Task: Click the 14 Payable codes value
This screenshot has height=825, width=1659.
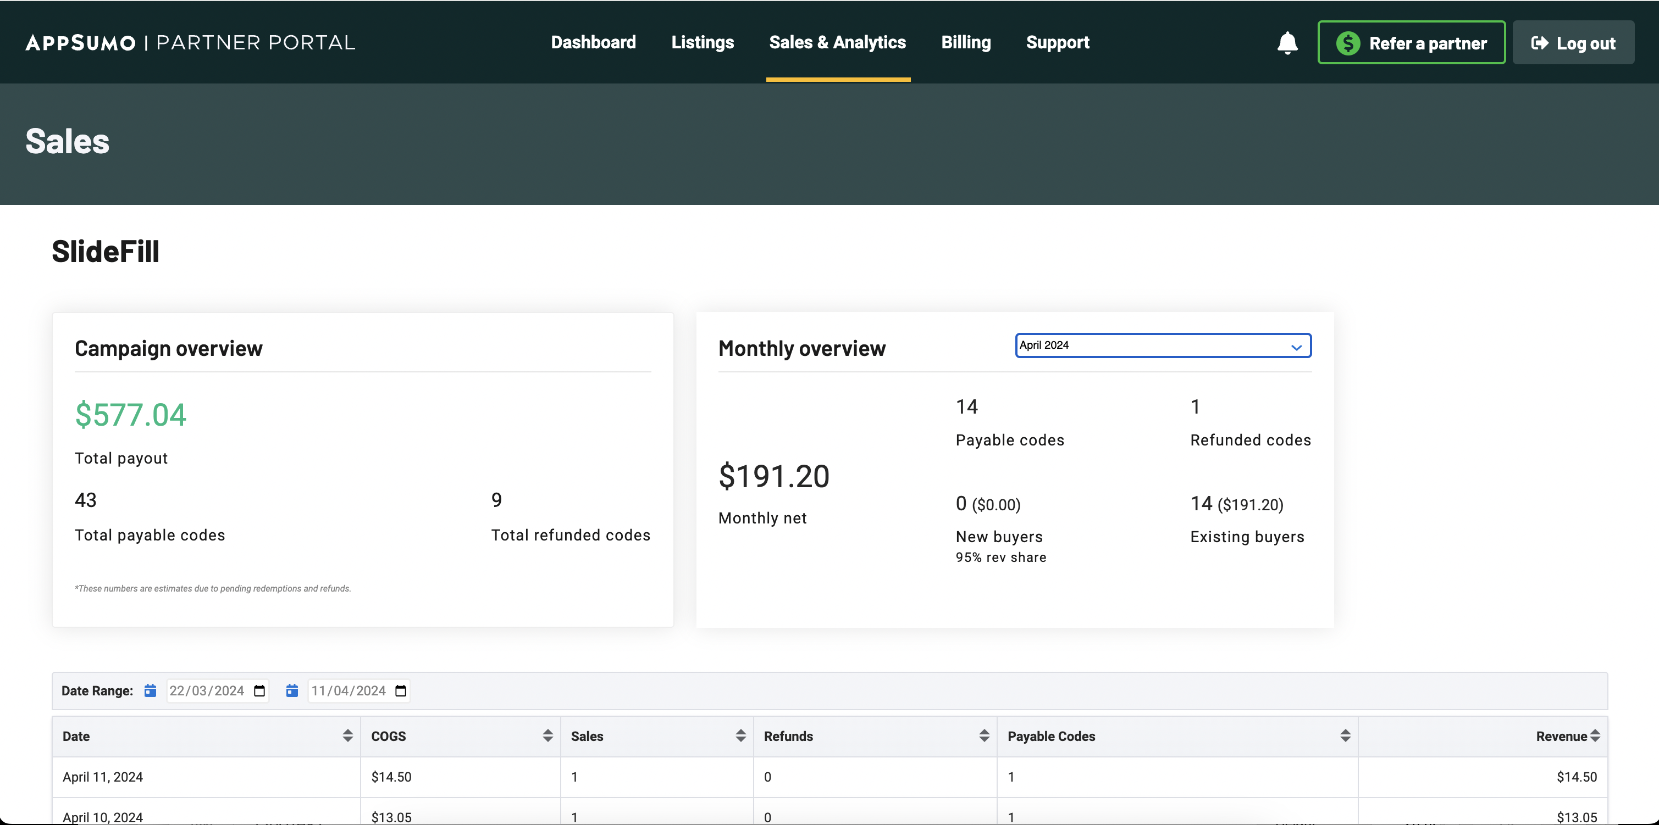Action: 967,406
